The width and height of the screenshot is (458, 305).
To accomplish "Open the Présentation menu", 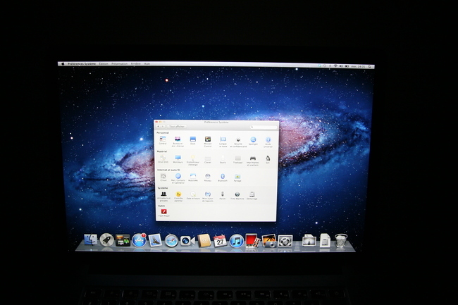I will [x=120, y=63].
